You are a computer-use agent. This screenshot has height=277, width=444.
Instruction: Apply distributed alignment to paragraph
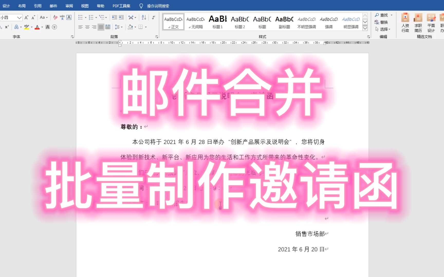(x=108, y=27)
